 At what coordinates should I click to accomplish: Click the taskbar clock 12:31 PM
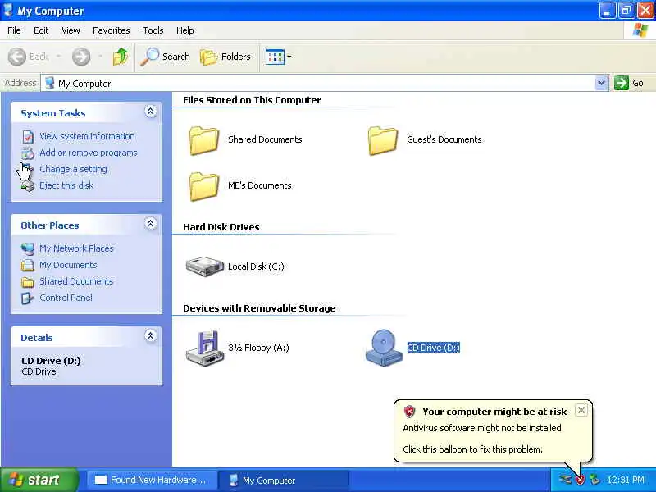click(626, 480)
